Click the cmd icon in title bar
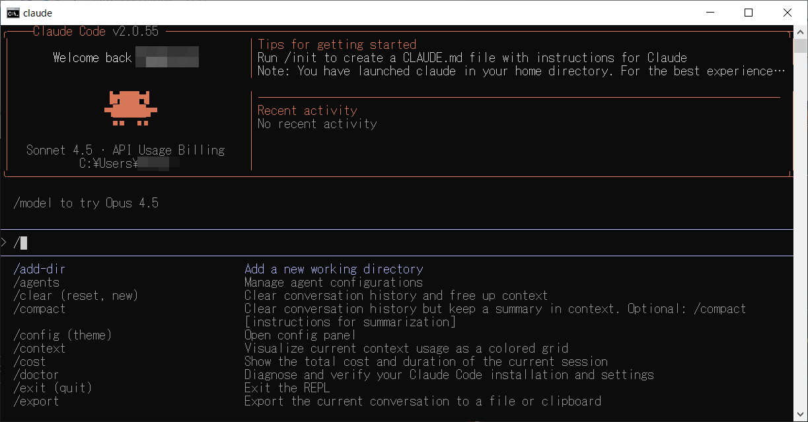The width and height of the screenshot is (808, 422). [12, 13]
